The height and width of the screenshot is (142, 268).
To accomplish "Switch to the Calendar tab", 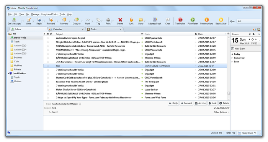I will click(x=66, y=29).
